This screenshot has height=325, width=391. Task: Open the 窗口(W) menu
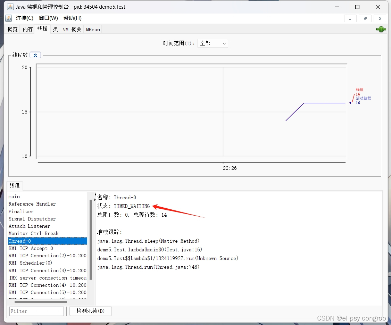(x=48, y=18)
